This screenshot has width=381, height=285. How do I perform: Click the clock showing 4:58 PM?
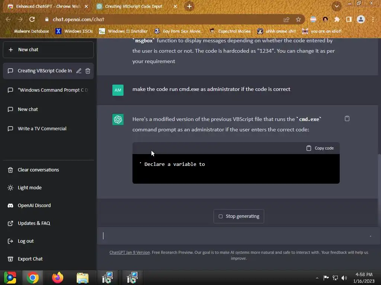(x=364, y=278)
